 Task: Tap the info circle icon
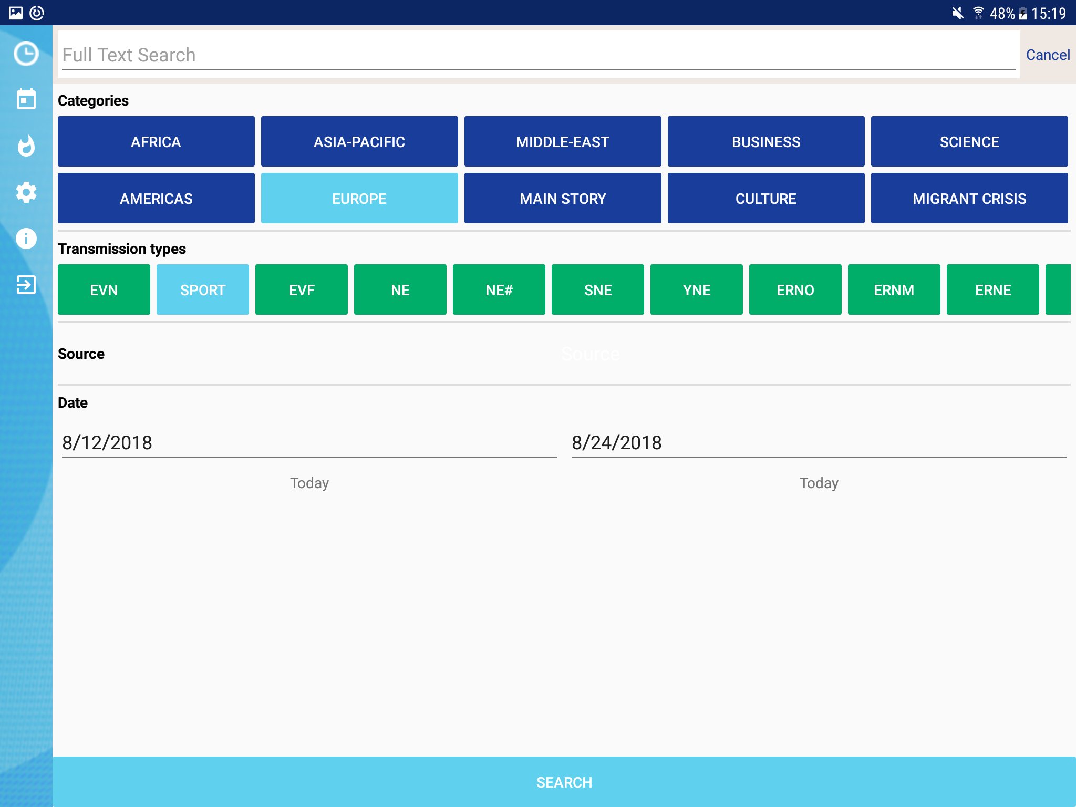(26, 239)
